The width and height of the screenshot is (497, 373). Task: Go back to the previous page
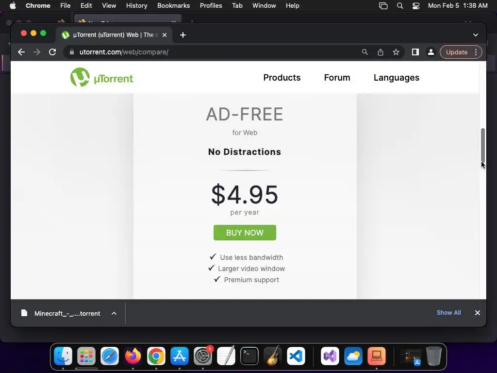pos(21,52)
